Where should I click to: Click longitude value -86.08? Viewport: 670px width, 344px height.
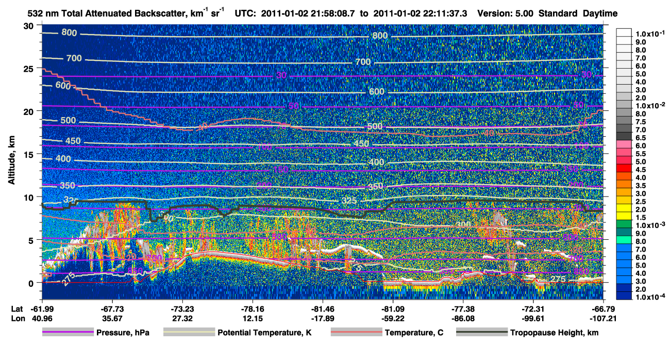click(x=463, y=319)
